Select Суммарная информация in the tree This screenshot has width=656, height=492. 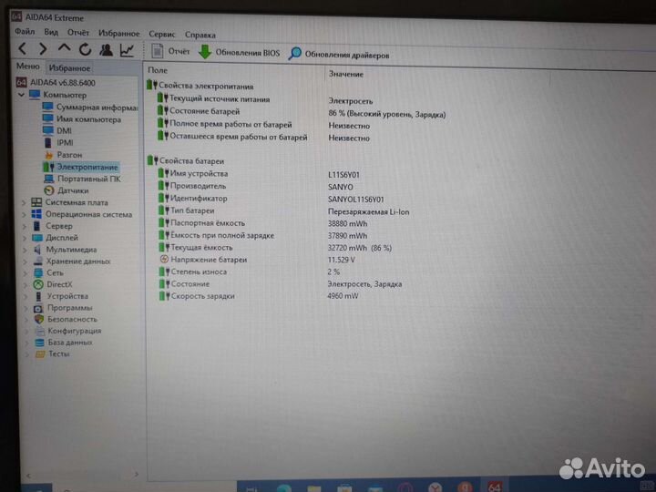90,108
